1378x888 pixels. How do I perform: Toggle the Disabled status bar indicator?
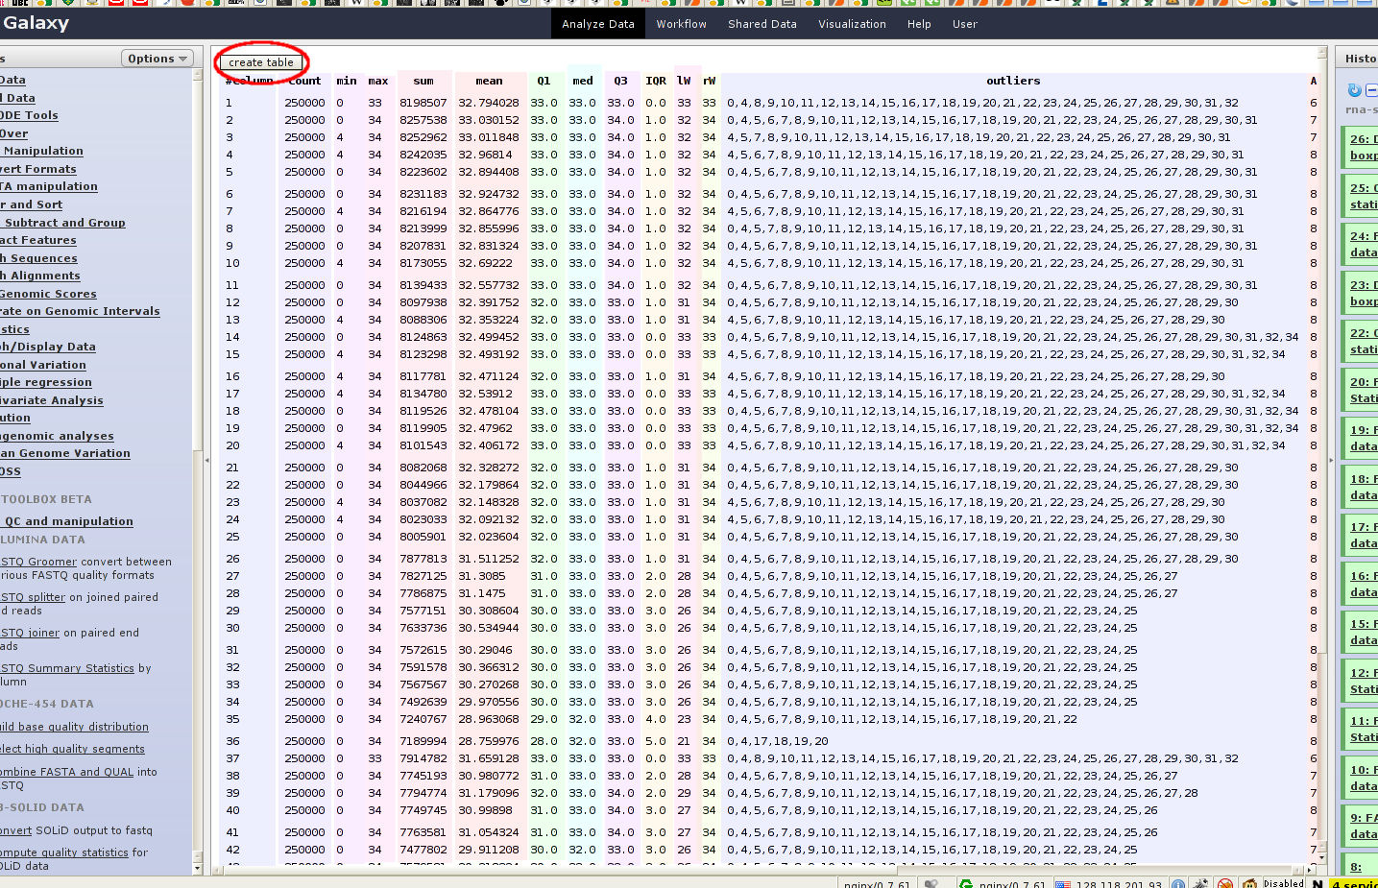[1283, 883]
